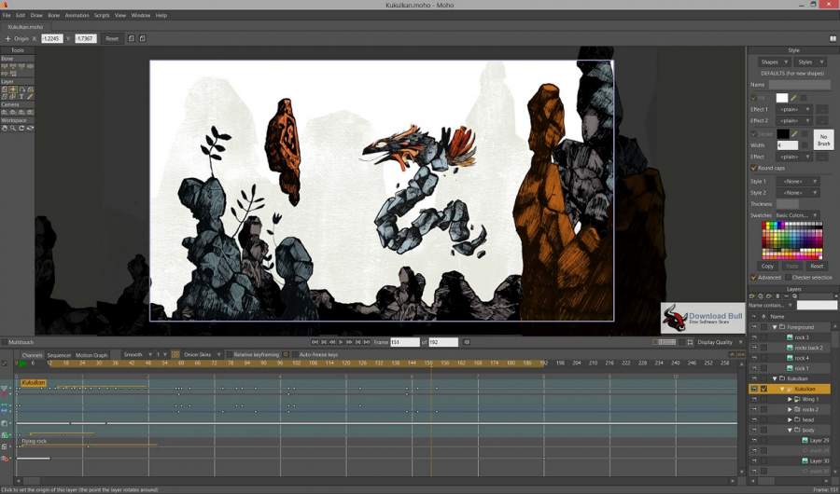Click the stroke Width input field

coord(787,145)
